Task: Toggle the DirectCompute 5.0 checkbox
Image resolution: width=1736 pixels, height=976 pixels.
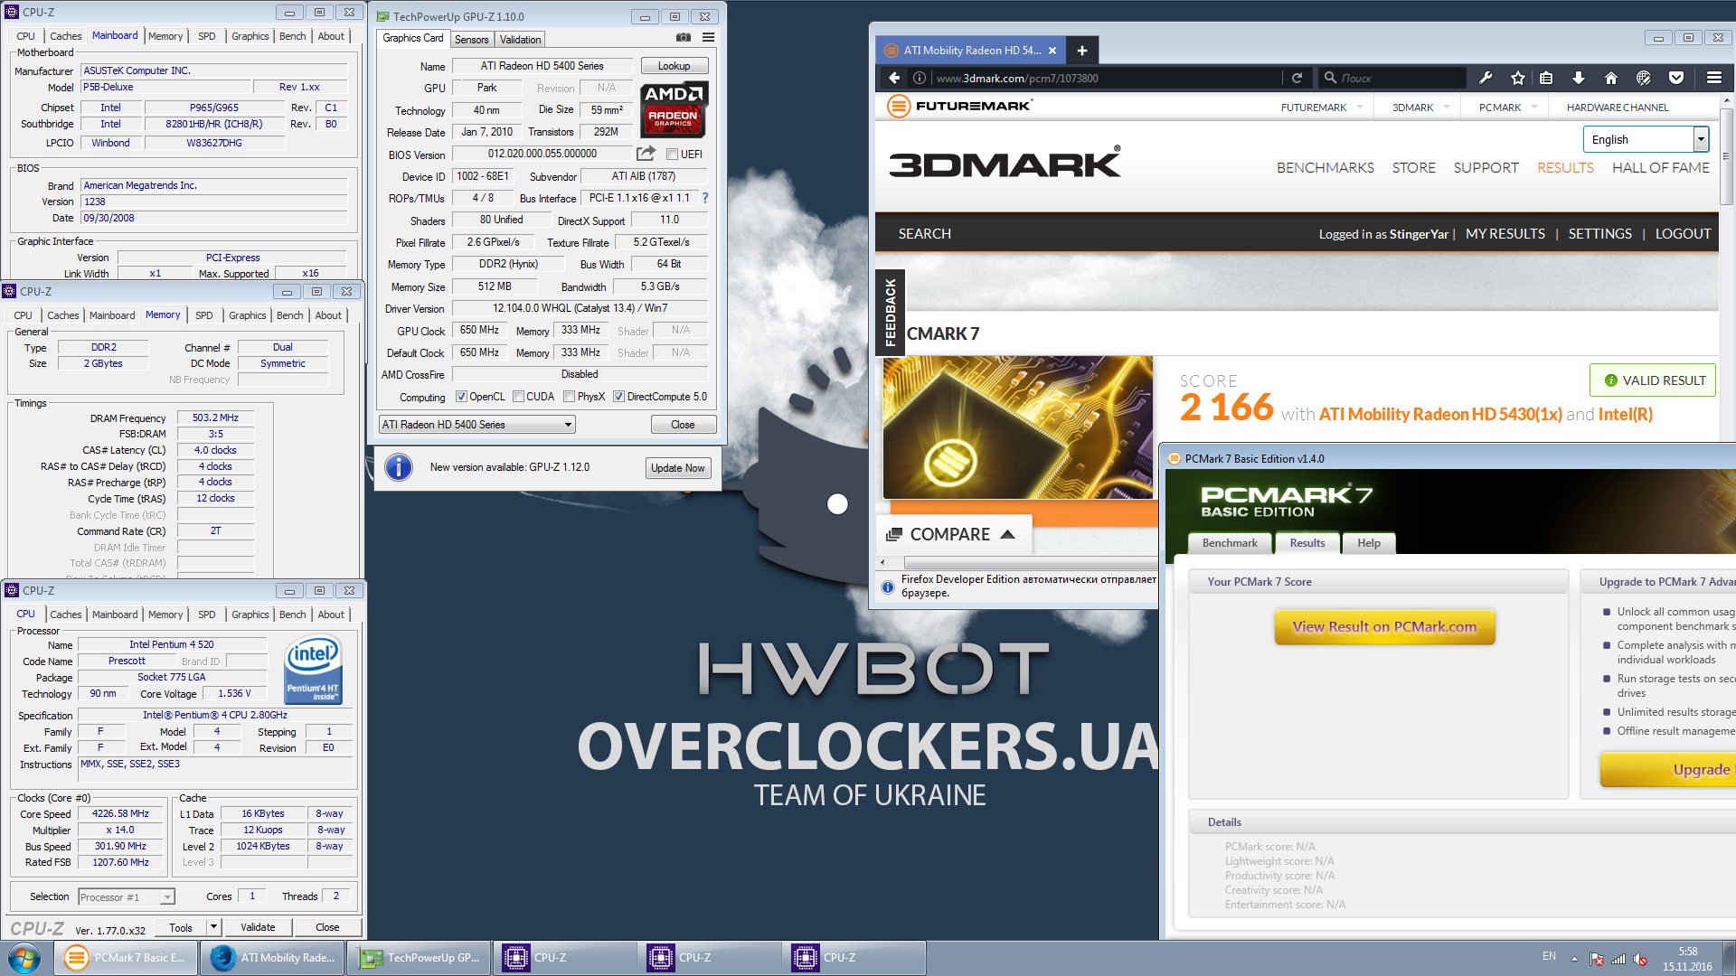Action: click(x=619, y=397)
